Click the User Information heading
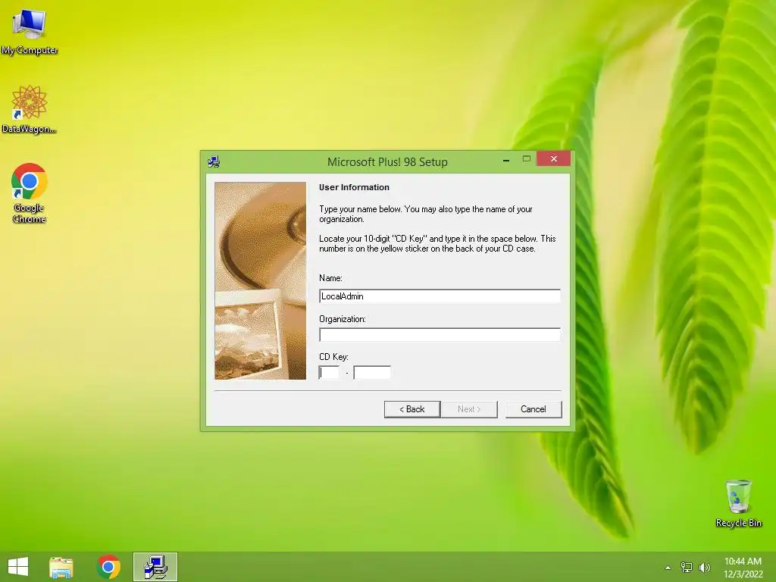776x582 pixels. click(354, 187)
